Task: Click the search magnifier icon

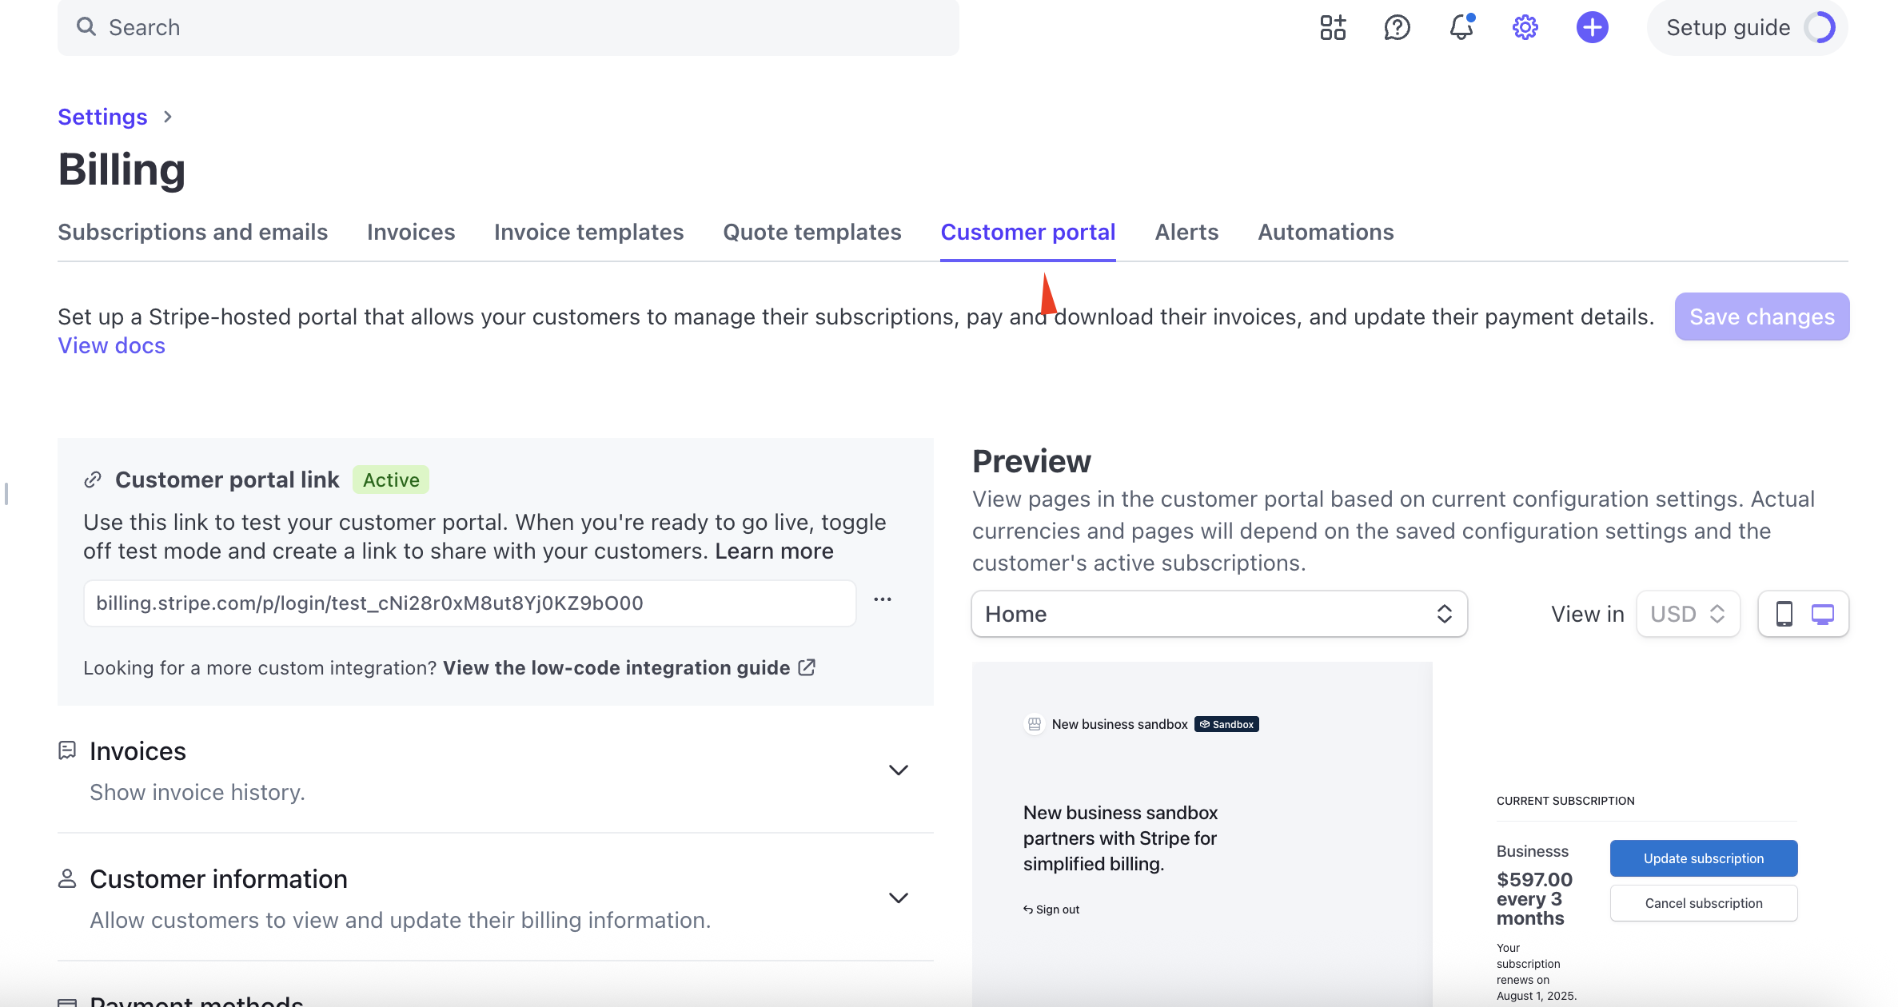Action: click(86, 27)
